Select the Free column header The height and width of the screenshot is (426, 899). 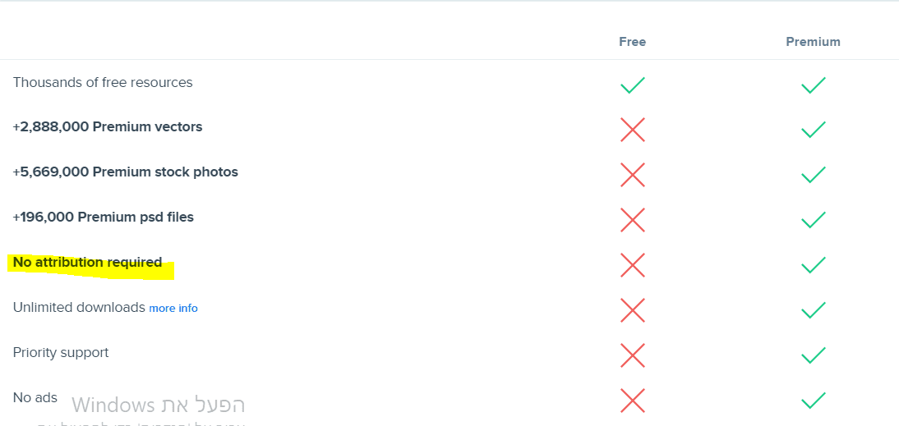point(632,42)
